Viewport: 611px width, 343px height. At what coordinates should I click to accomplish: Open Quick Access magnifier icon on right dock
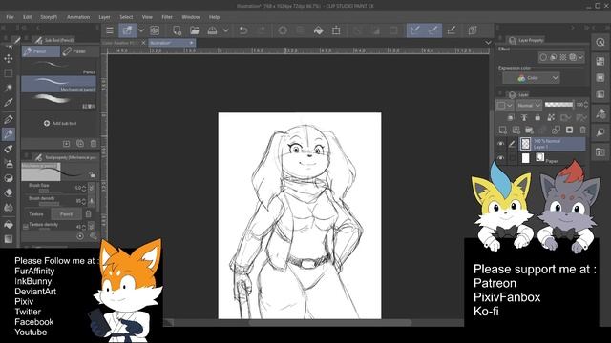click(600, 42)
